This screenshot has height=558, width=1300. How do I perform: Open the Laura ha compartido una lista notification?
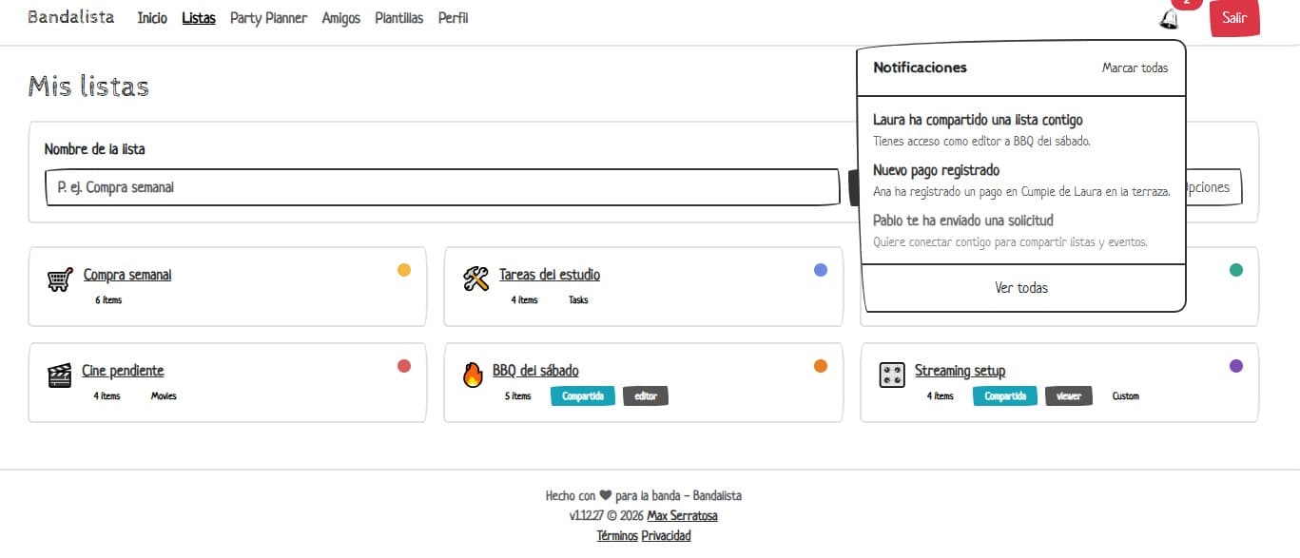(x=1022, y=130)
